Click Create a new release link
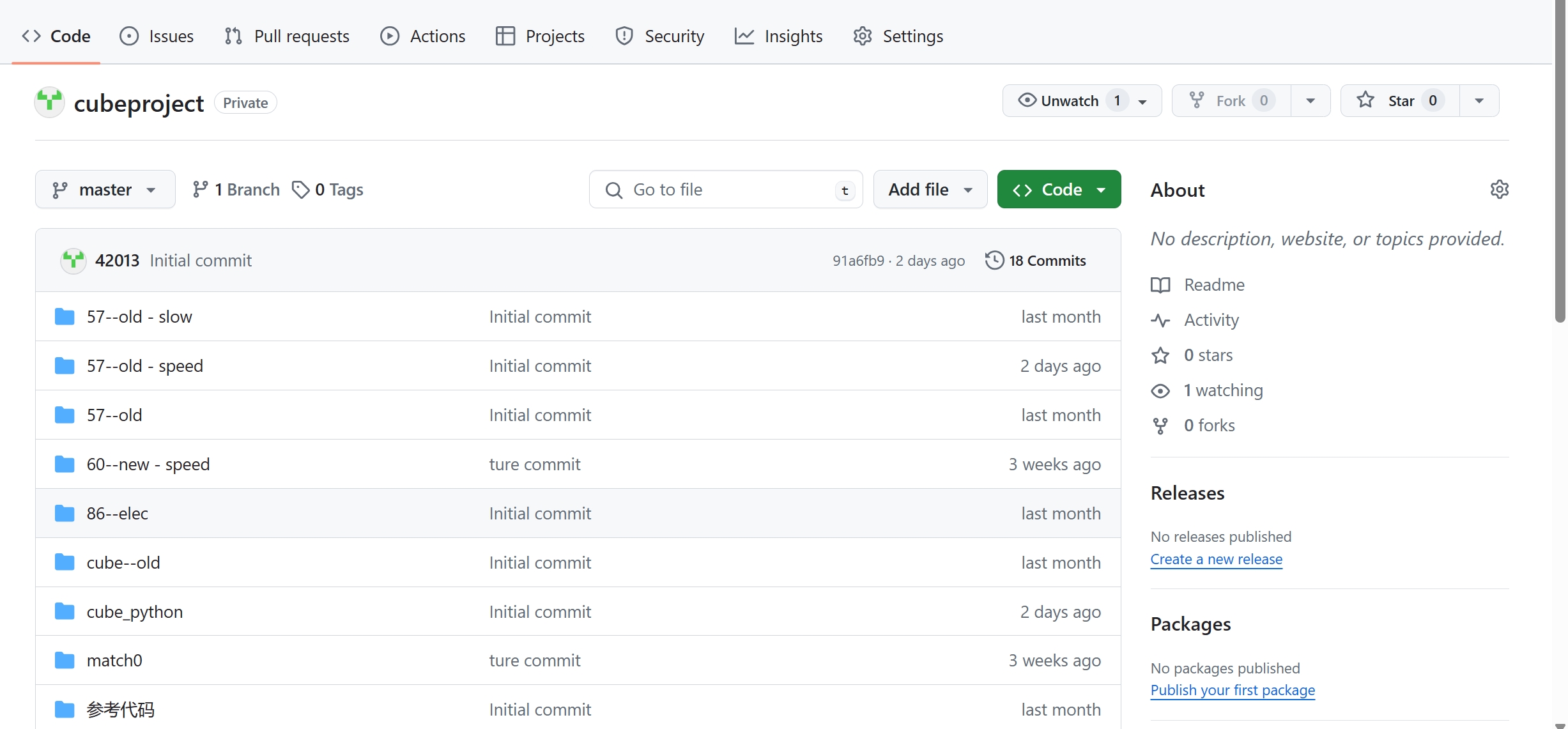This screenshot has width=1568, height=729. (x=1216, y=560)
